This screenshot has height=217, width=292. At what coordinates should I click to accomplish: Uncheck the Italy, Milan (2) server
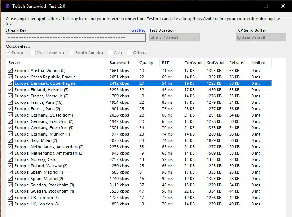point(10,140)
